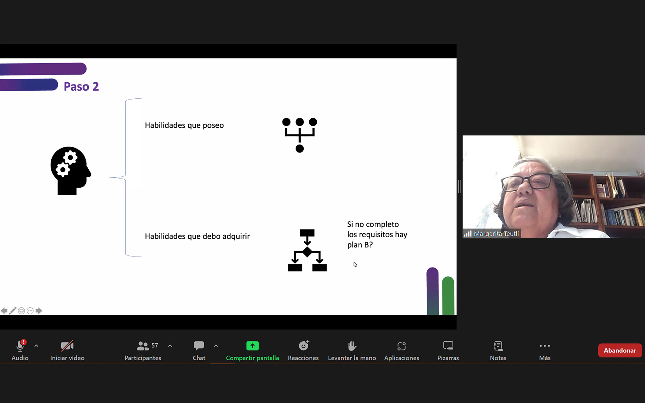Expand the Audio options chevron

36,346
